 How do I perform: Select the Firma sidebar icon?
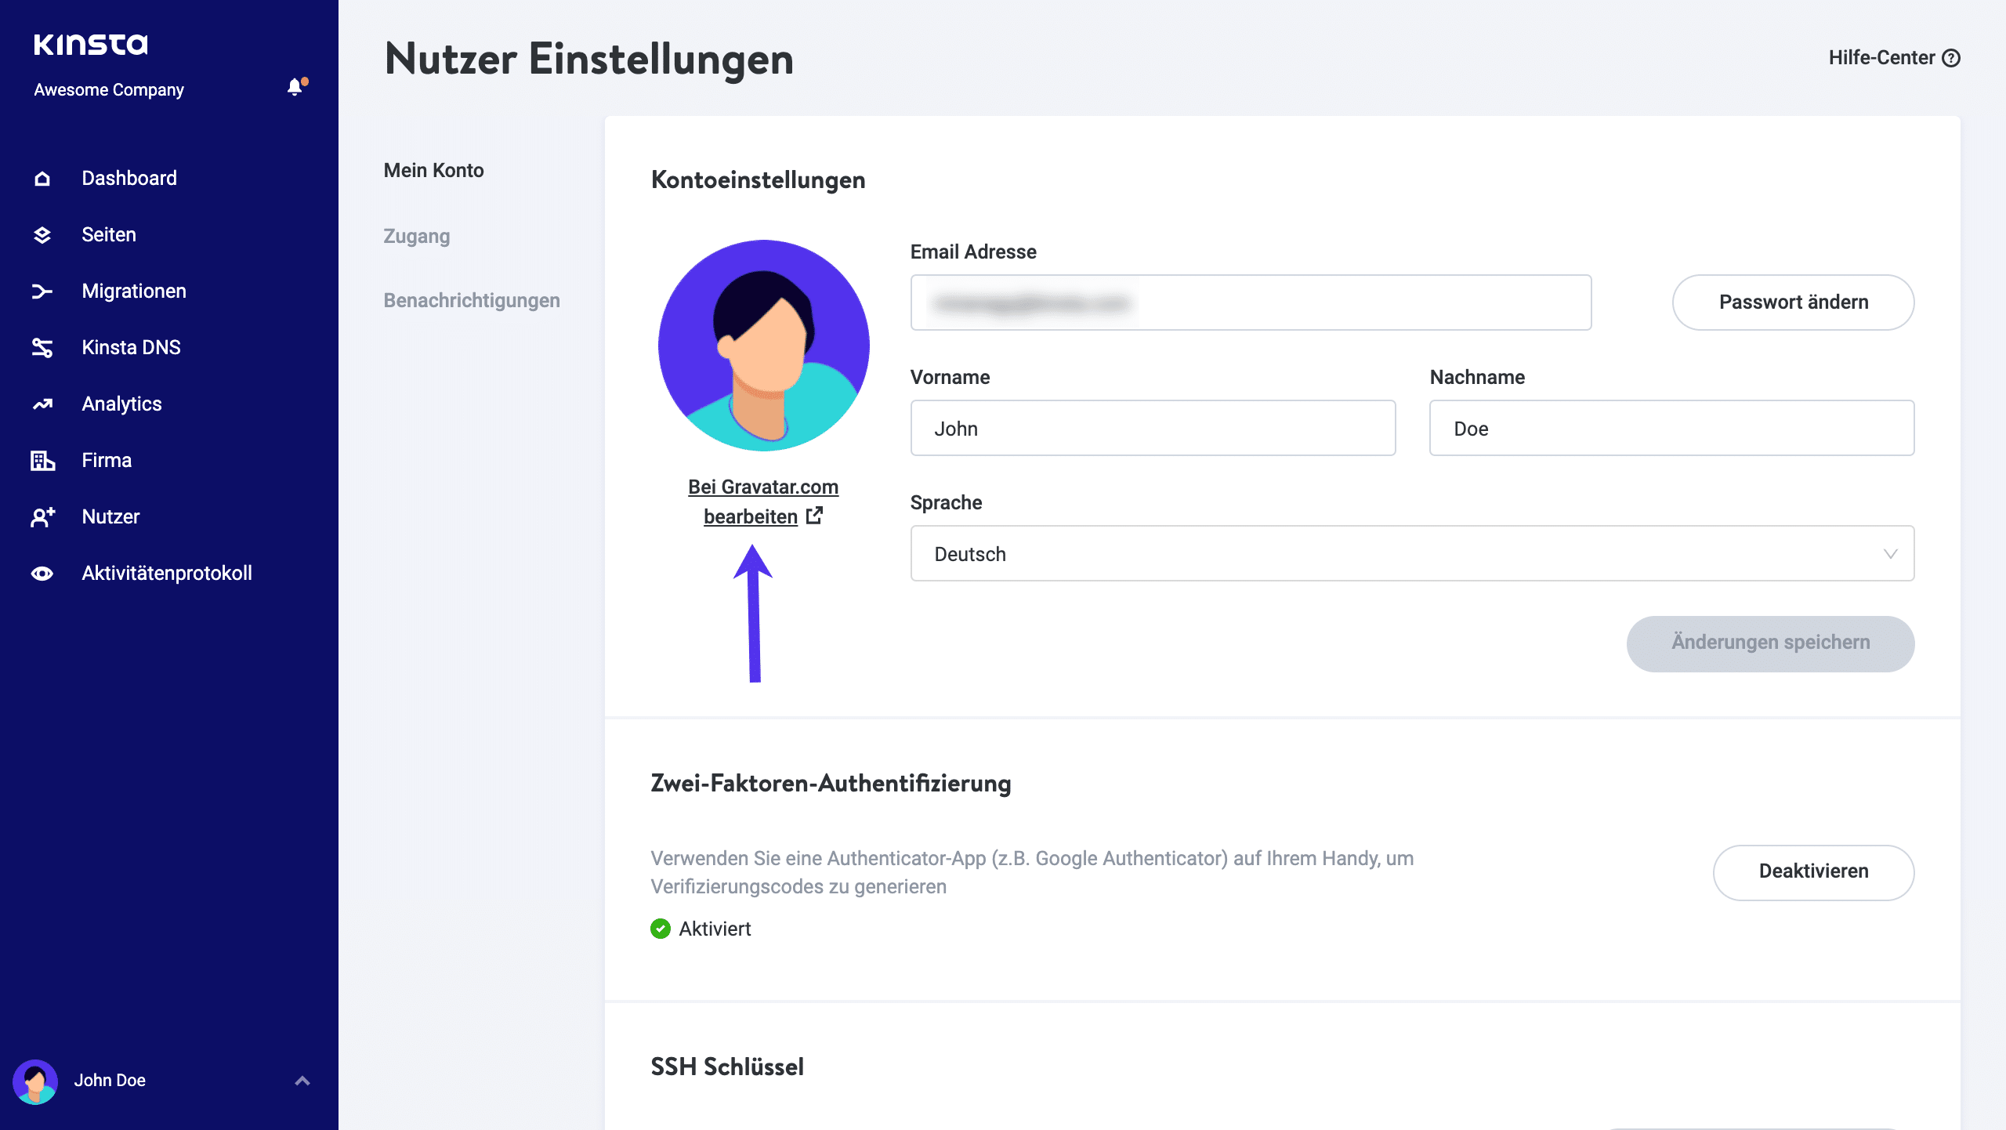[x=42, y=460]
